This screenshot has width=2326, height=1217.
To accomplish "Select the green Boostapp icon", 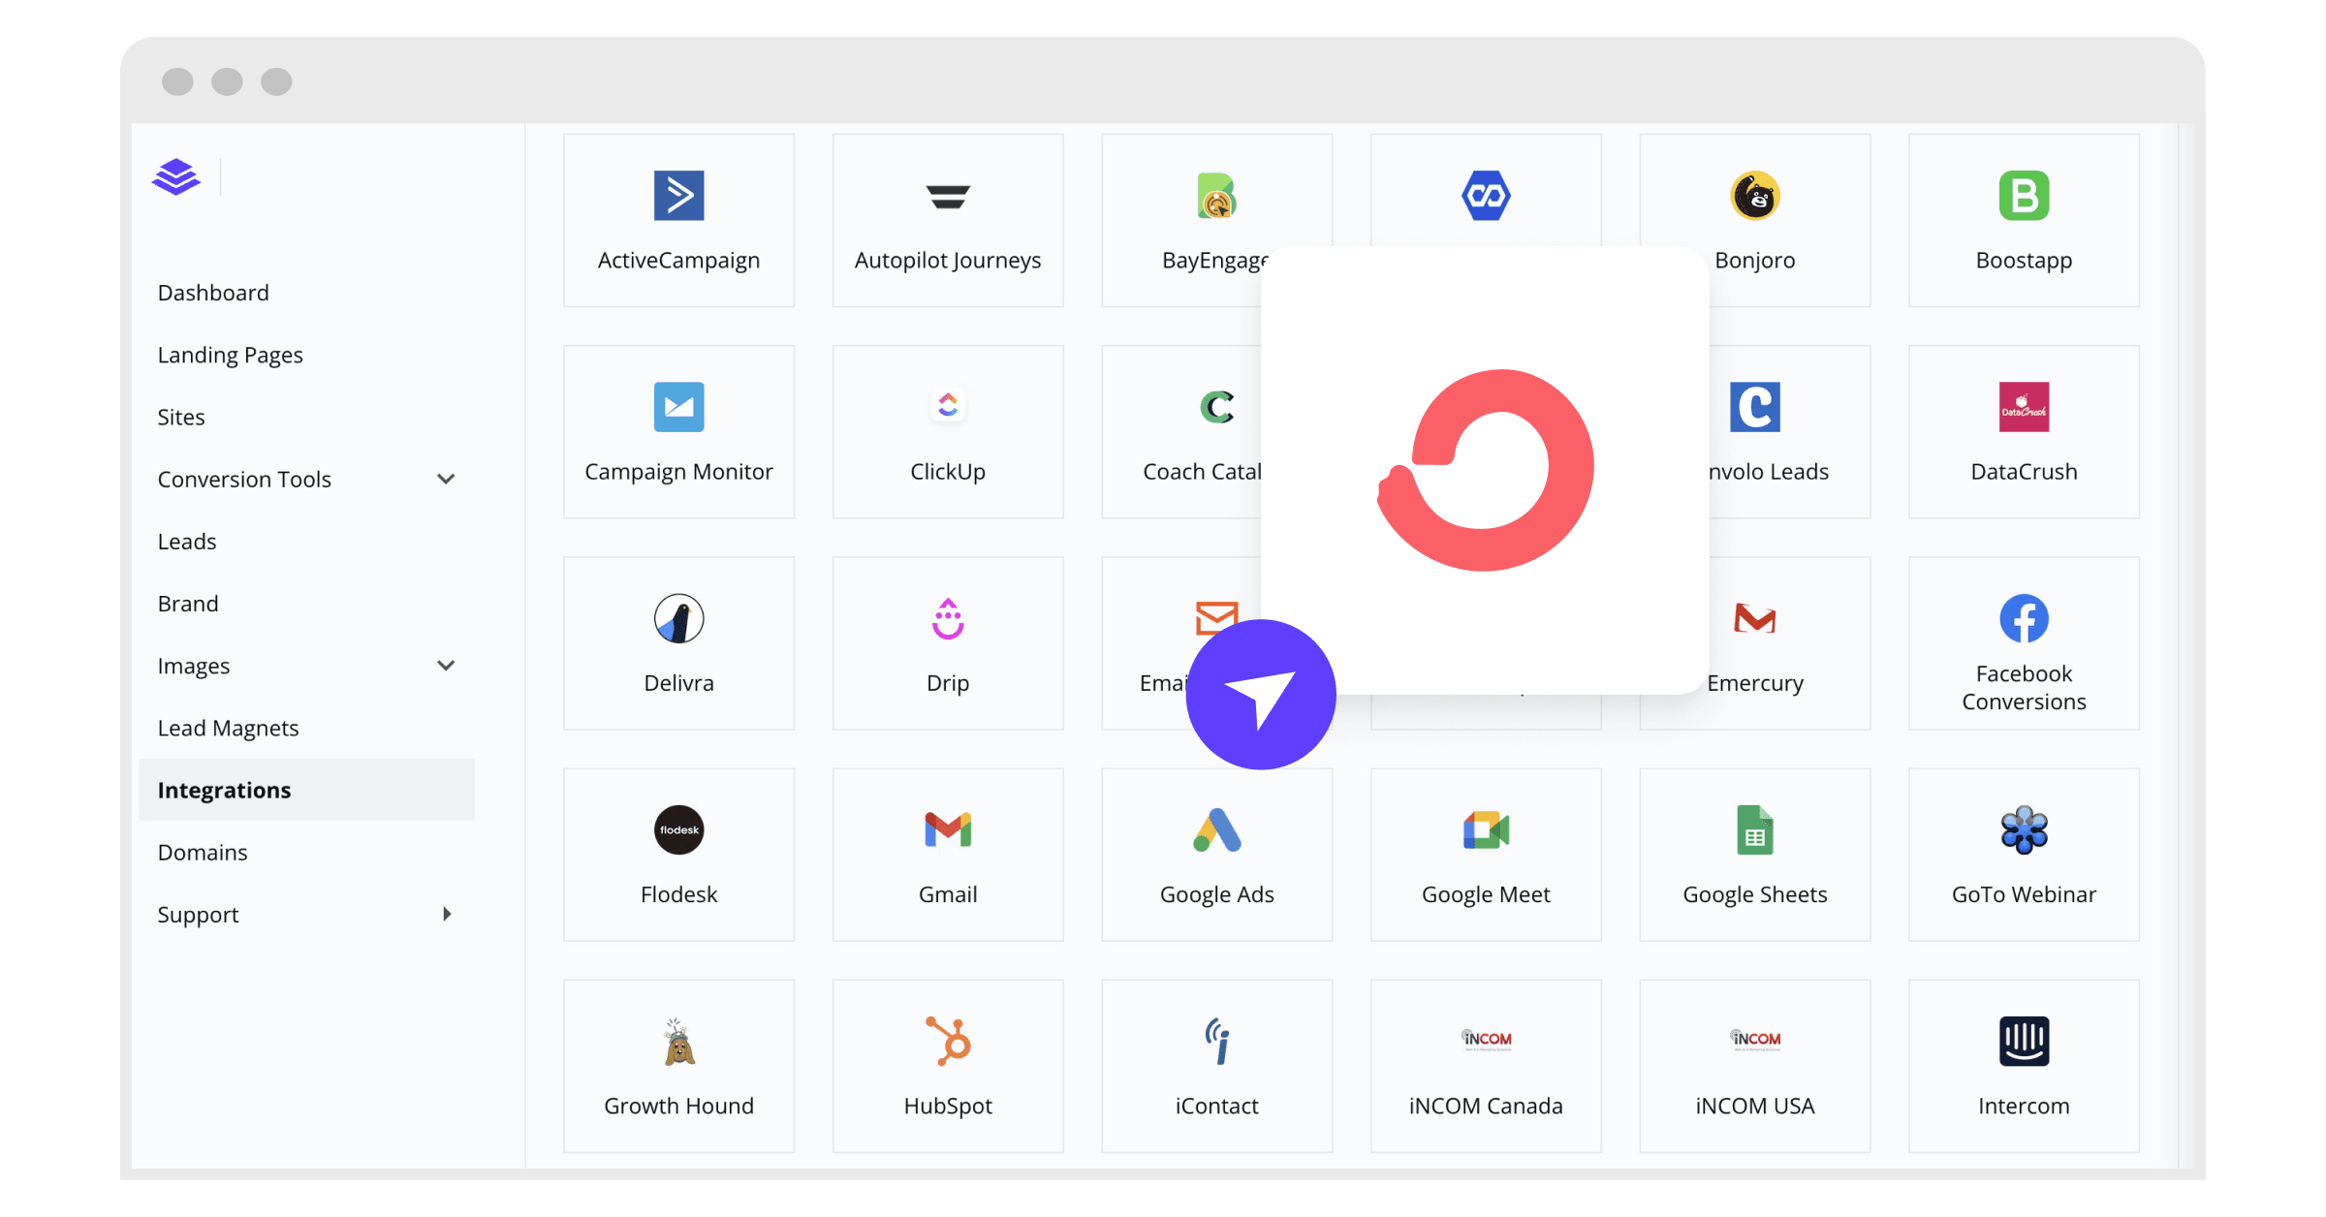I will click(x=2024, y=196).
